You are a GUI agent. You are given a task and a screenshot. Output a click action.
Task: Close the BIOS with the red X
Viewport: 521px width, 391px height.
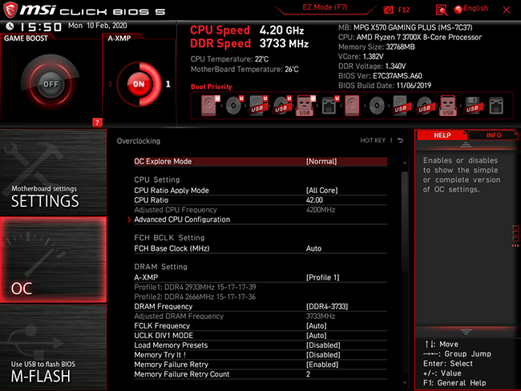[507, 10]
